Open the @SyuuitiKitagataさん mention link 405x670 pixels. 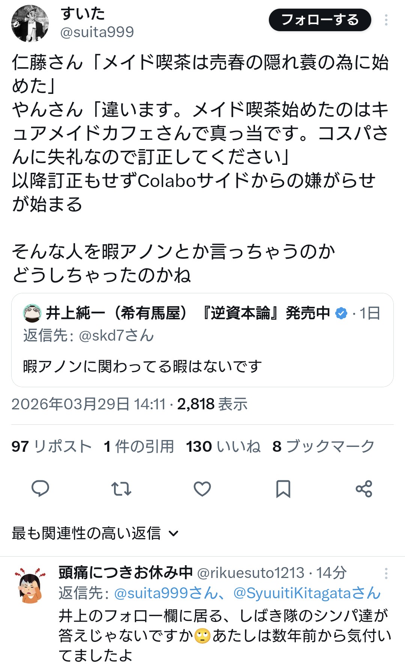307,593
